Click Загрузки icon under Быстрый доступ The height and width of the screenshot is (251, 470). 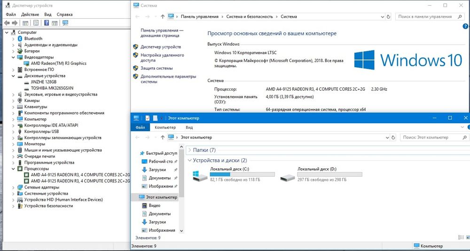(x=144, y=170)
